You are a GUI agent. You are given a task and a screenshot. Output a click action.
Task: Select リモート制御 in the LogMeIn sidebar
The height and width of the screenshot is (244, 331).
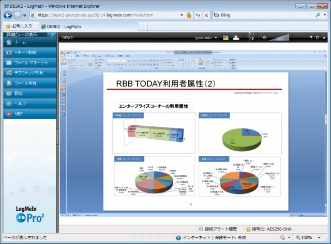pos(30,53)
